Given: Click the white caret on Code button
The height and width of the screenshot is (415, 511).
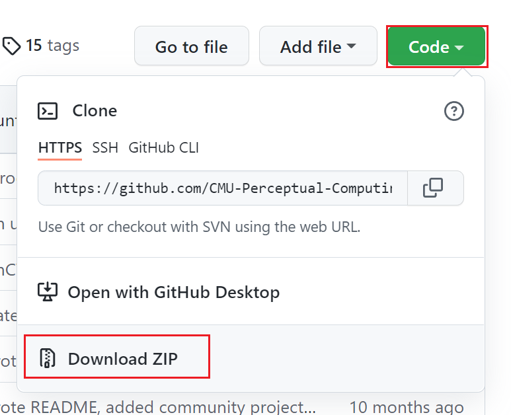Looking at the screenshot, I should (x=460, y=48).
